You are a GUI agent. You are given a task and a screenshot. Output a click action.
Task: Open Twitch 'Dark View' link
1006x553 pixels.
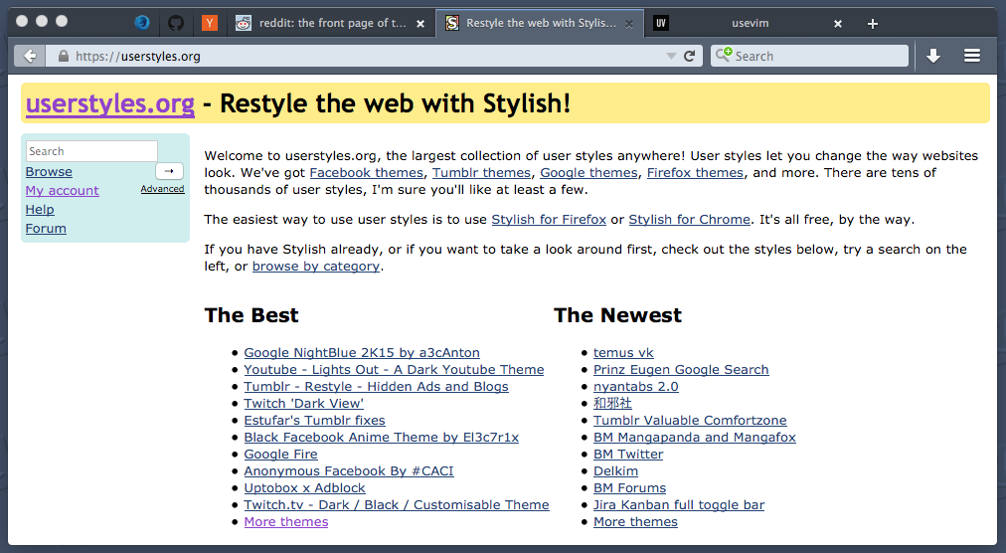click(x=303, y=404)
